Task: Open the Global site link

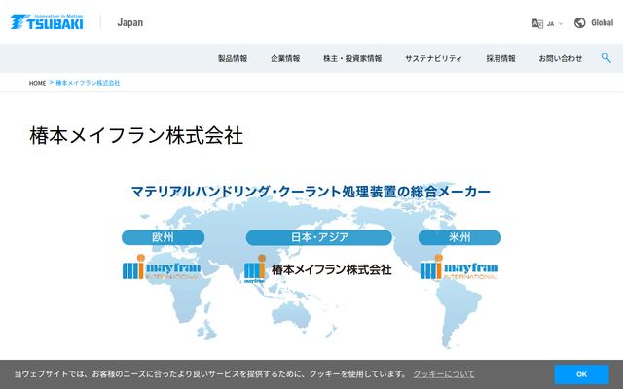Action: pos(602,23)
